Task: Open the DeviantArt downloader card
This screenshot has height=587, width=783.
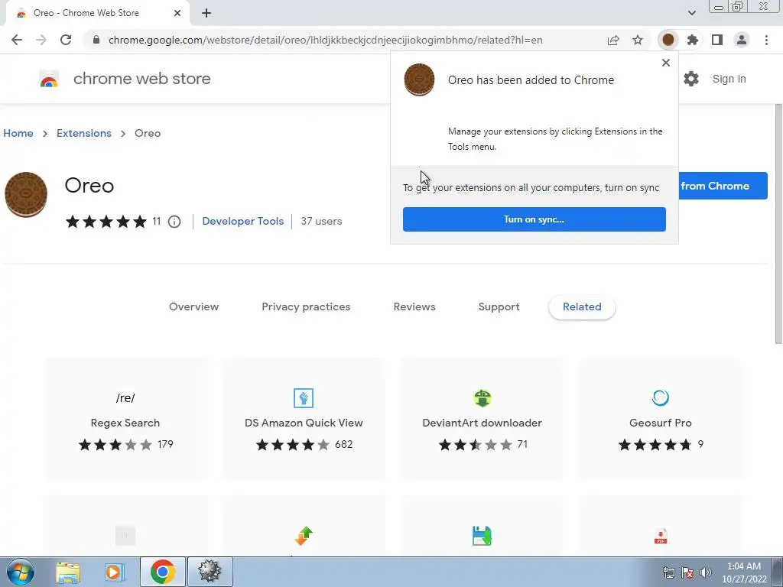Action: [482, 420]
